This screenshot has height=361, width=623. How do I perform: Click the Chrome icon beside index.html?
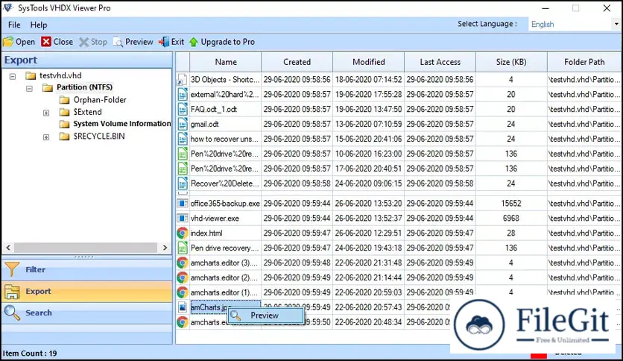coord(182,233)
